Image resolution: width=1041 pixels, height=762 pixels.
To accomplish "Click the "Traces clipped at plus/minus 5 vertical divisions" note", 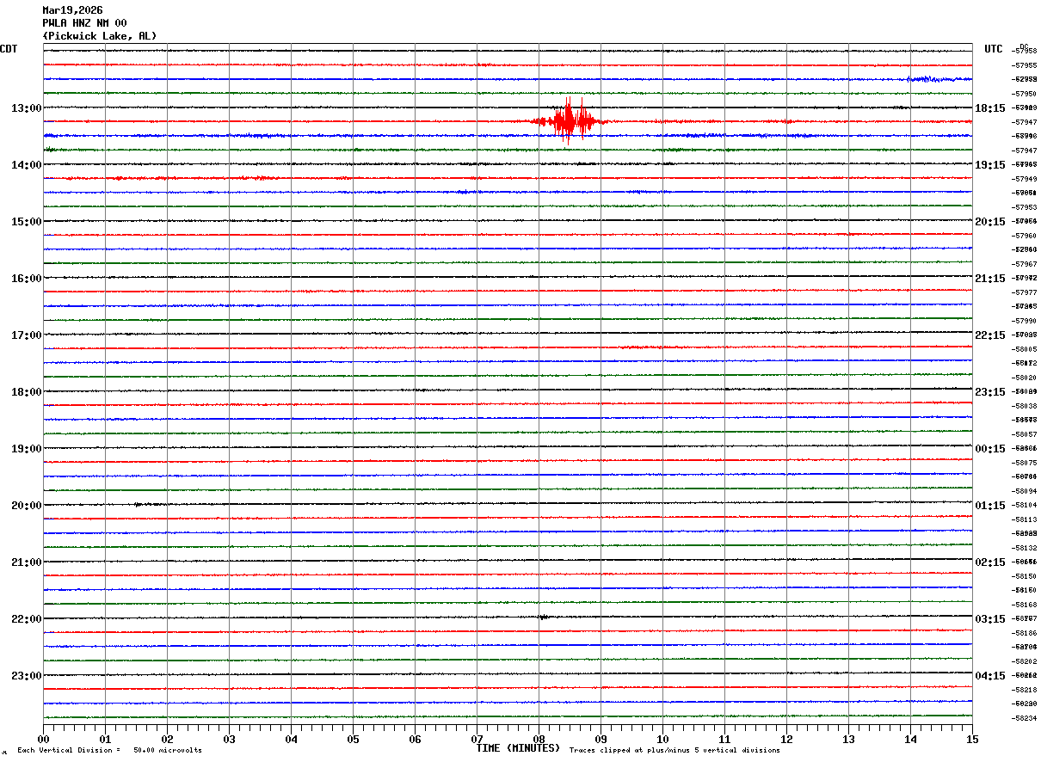I will click(x=674, y=750).
